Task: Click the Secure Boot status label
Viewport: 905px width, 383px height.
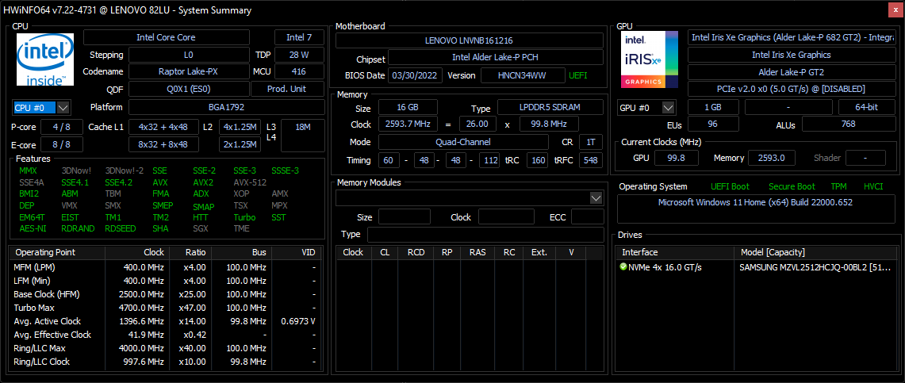Action: (792, 187)
